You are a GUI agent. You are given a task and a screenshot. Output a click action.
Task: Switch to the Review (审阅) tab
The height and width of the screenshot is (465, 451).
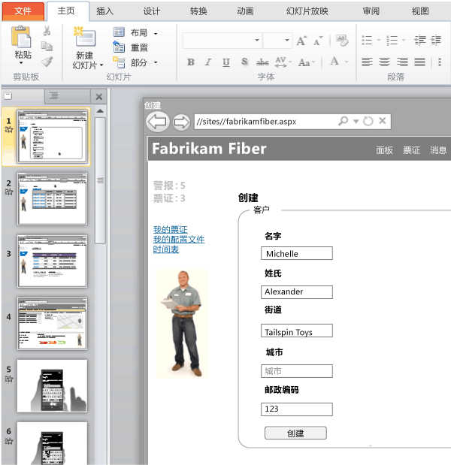[371, 11]
